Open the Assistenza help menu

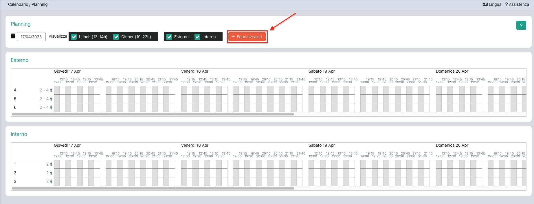tap(517, 4)
